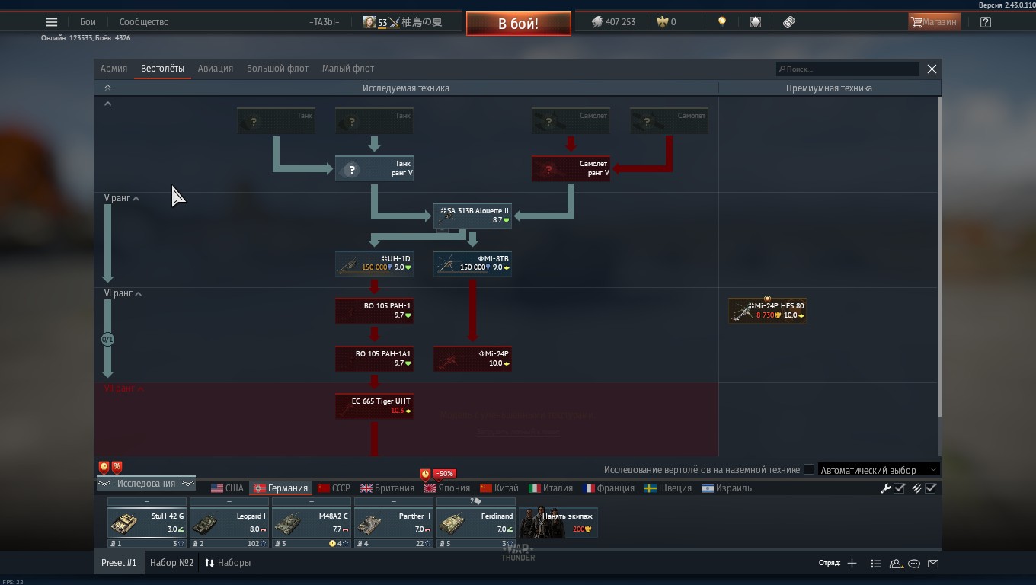Toggle auto-refill ammo checkbox
Viewport: 1036px width, 585px height.
931,488
